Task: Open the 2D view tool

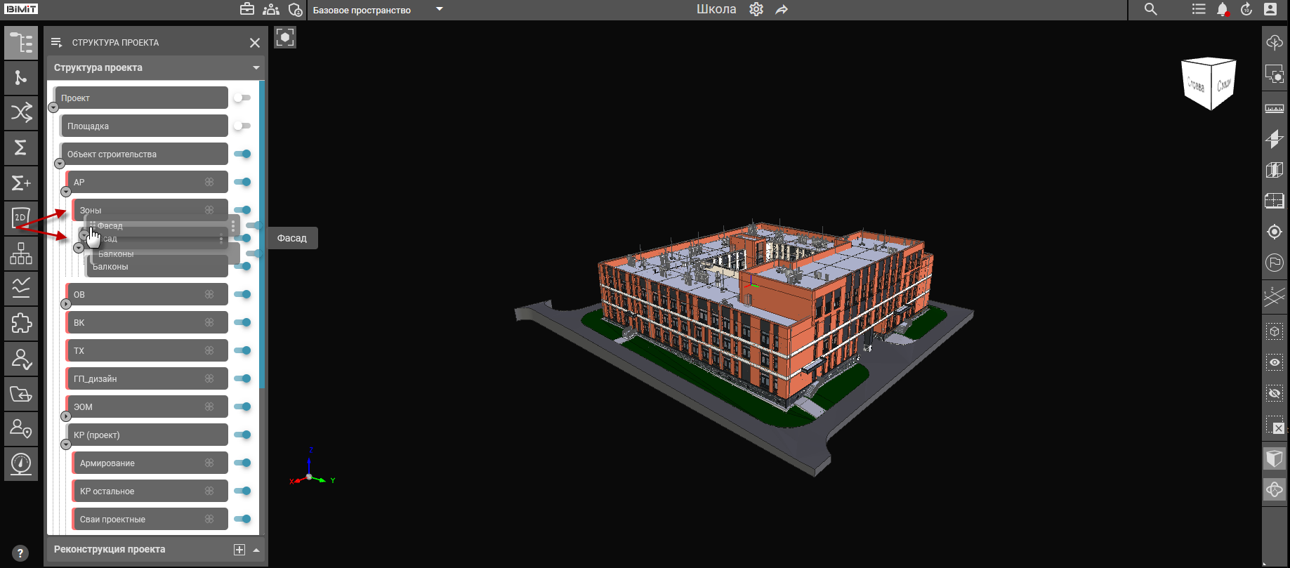Action: tap(21, 218)
